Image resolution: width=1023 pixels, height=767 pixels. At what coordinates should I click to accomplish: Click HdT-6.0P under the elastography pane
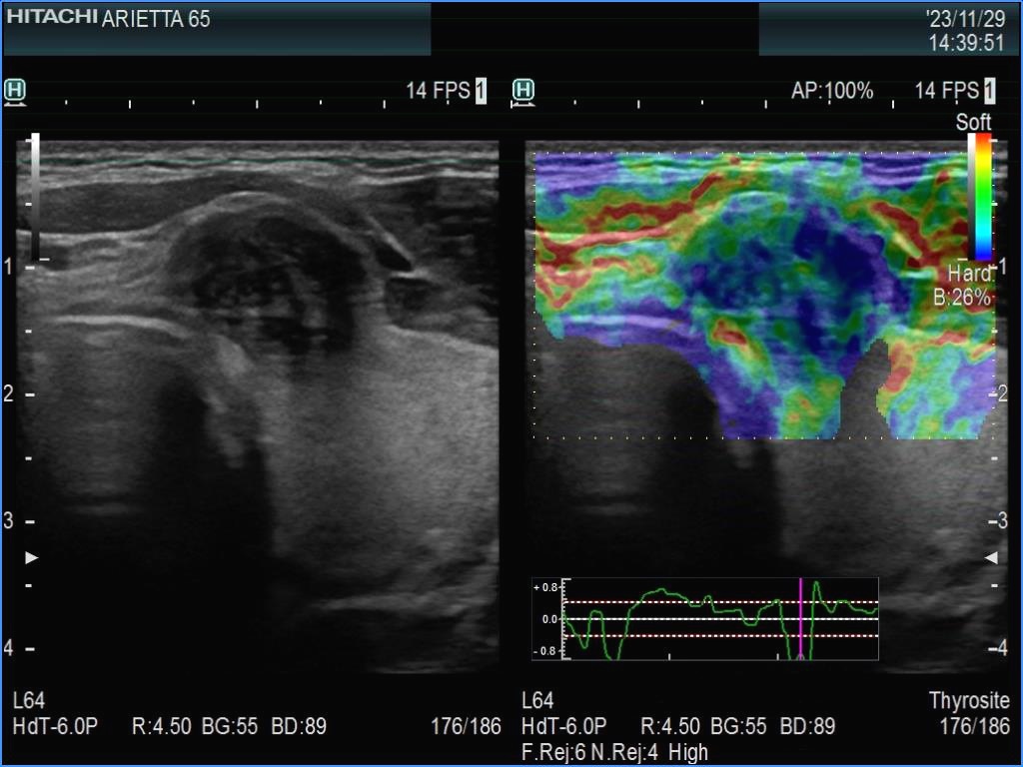pyautogui.click(x=564, y=726)
